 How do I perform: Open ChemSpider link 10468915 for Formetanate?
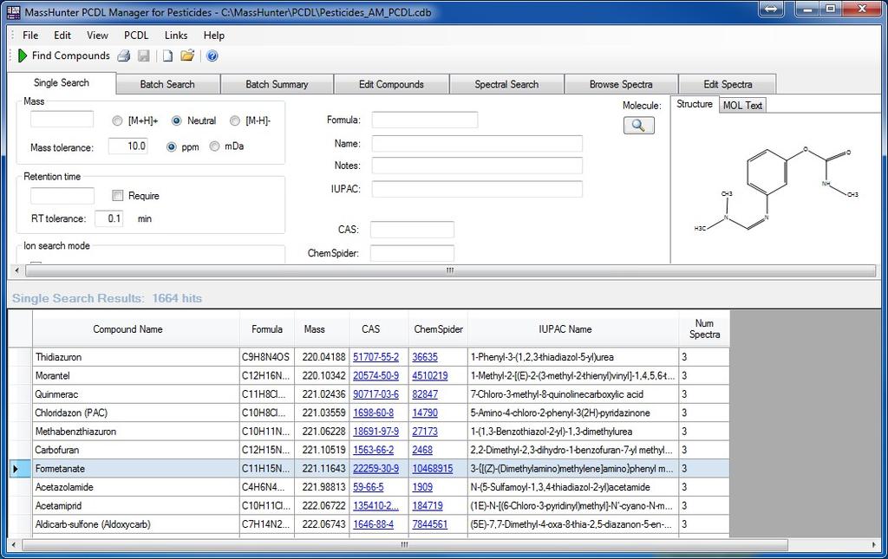433,469
